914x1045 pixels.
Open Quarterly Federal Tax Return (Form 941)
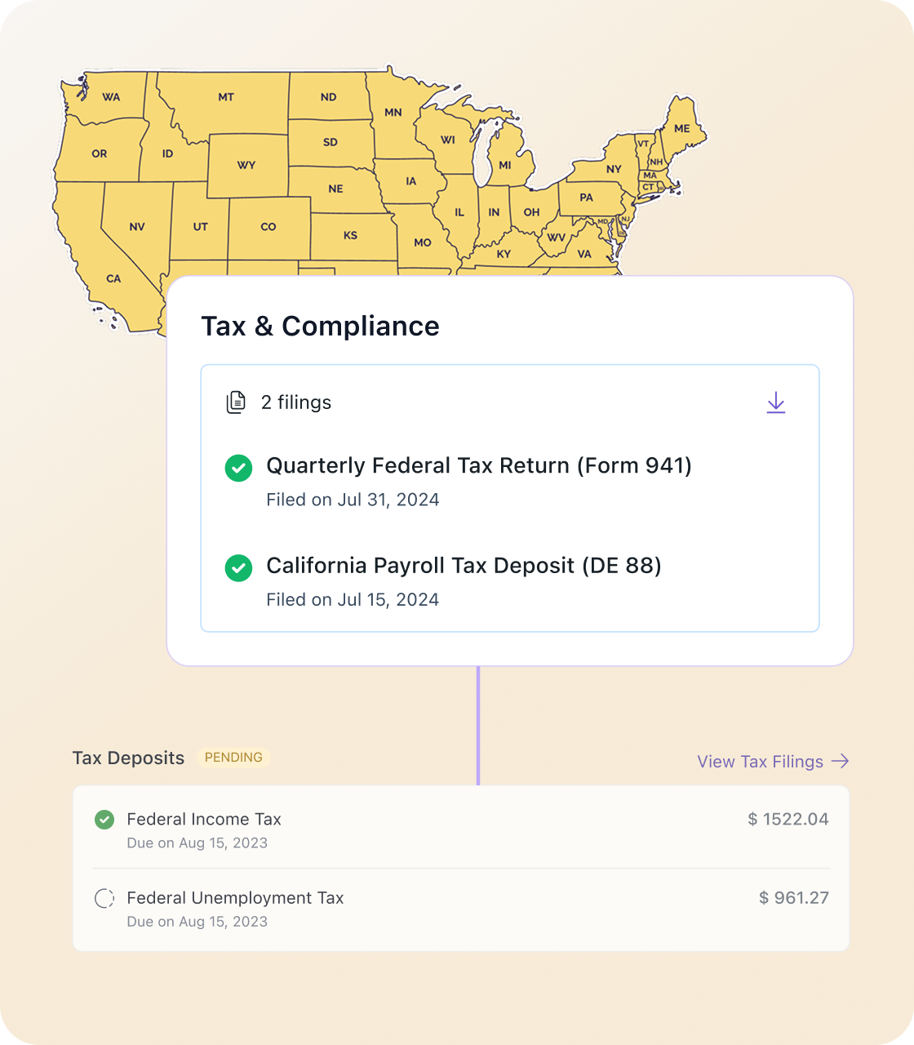[479, 465]
